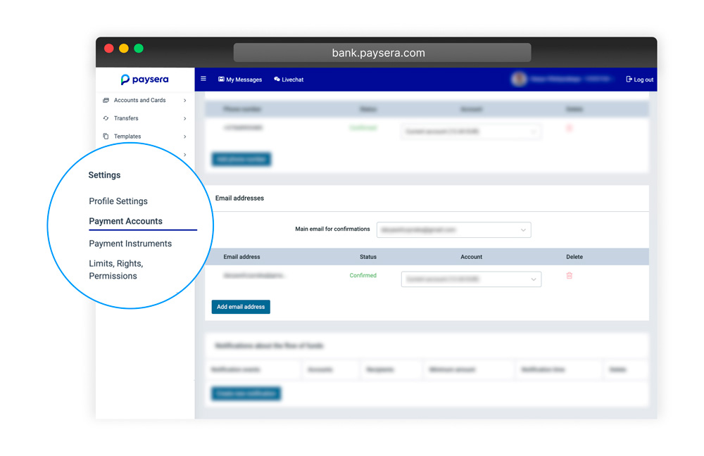The height and width of the screenshot is (456, 704).
Task: Open Profile Settings from the Settings menu
Action: (118, 201)
